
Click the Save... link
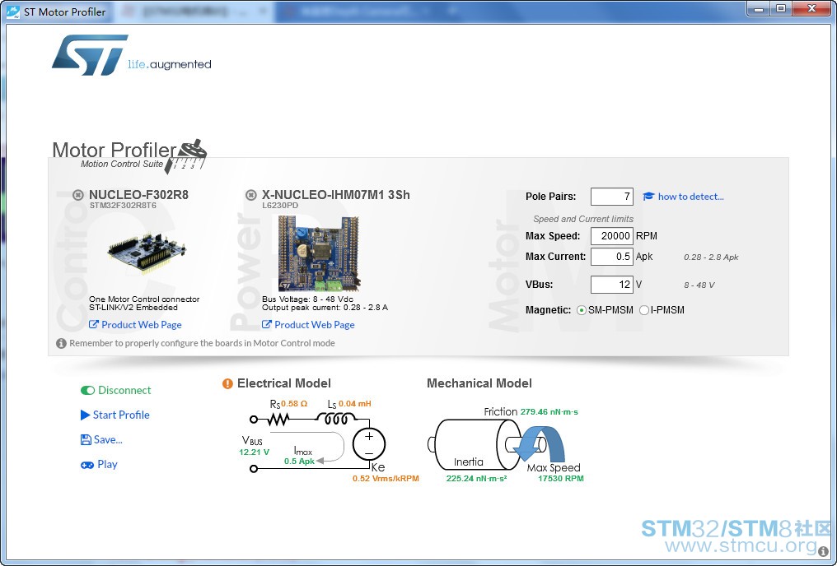(x=108, y=439)
